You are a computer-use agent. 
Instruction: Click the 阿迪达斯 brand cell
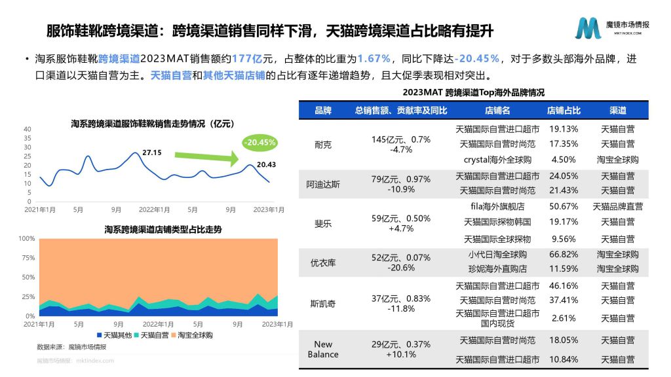323,184
